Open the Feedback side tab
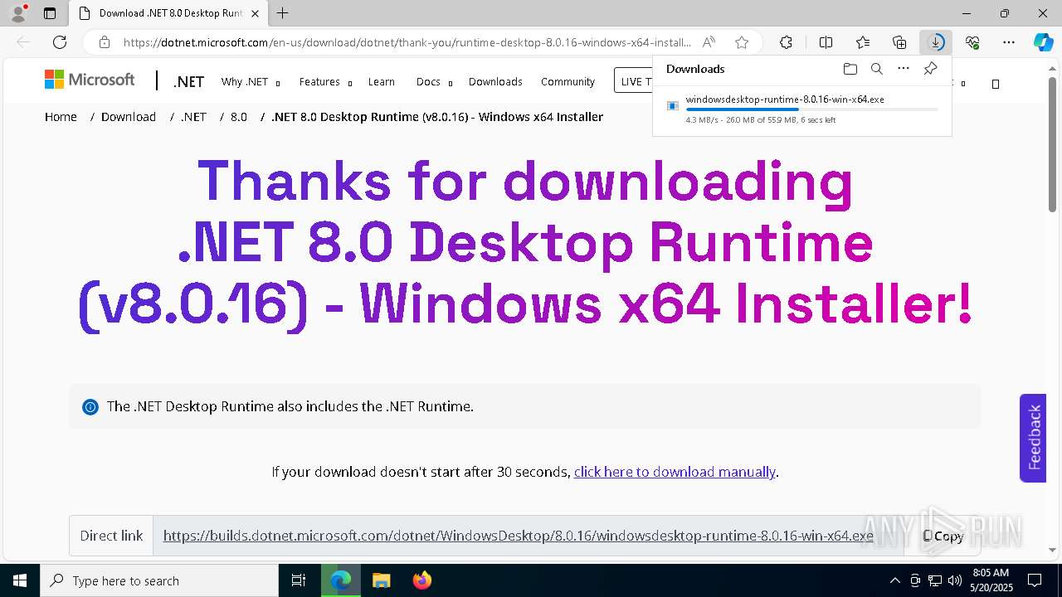The width and height of the screenshot is (1062, 597). point(1033,438)
